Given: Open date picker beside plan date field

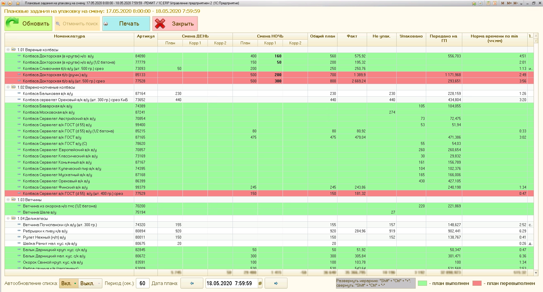Looking at the screenshot, I should coord(260,283).
